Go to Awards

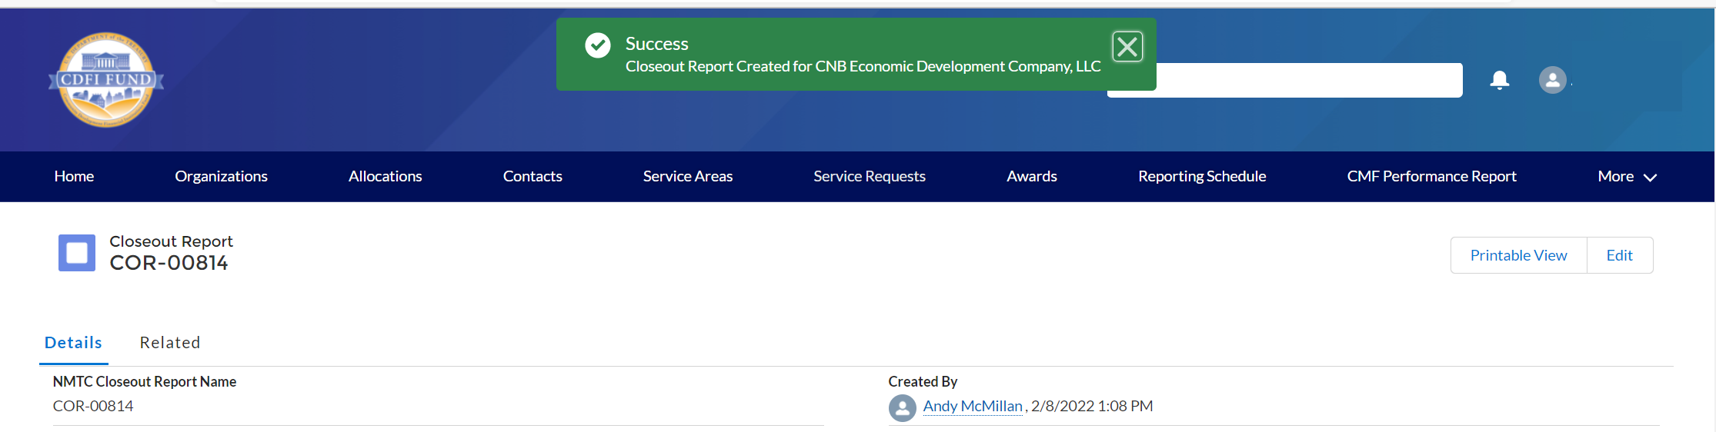point(1032,177)
